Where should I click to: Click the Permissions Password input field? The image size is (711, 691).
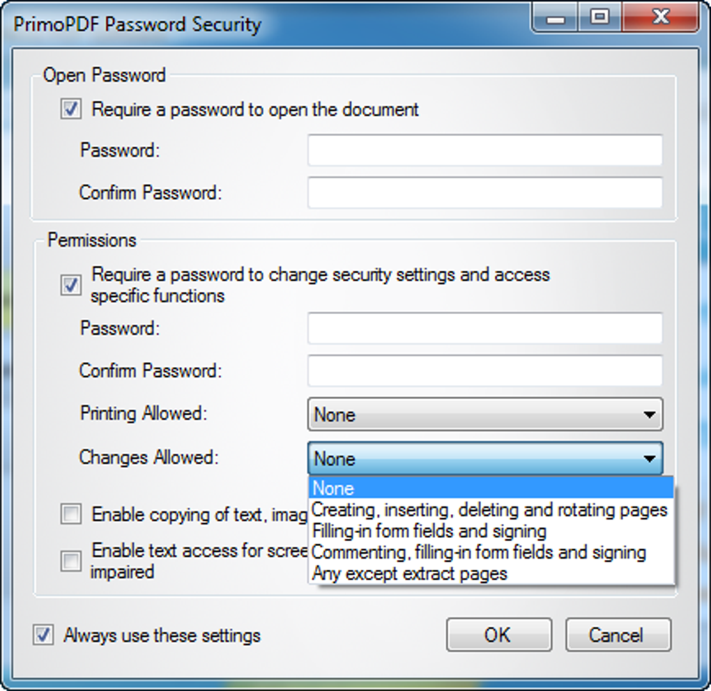click(484, 328)
